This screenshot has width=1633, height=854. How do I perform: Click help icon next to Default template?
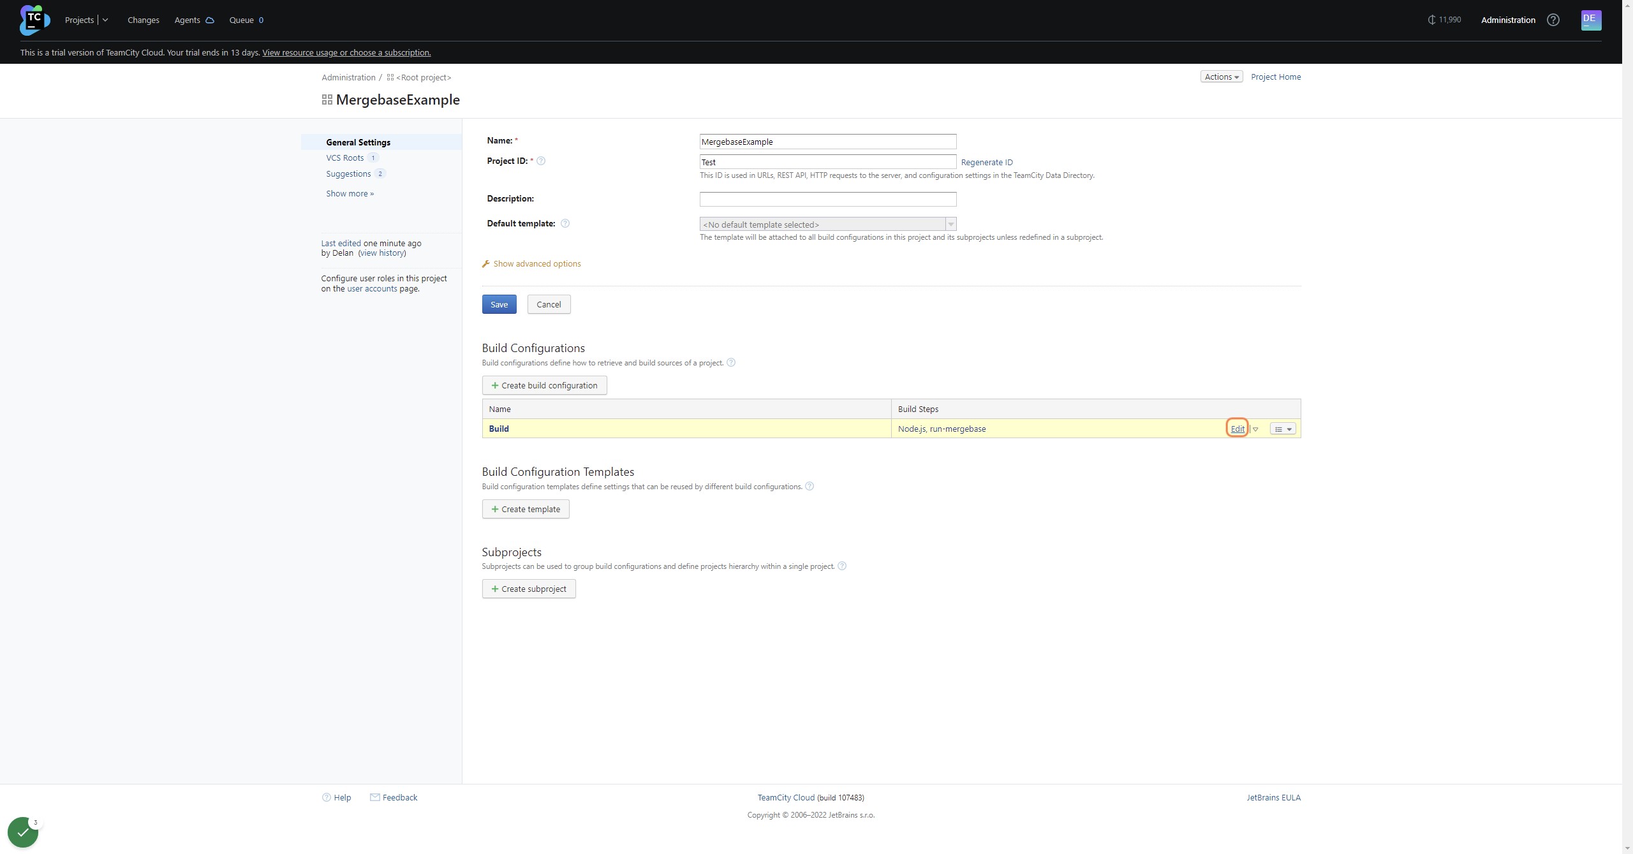tap(565, 223)
